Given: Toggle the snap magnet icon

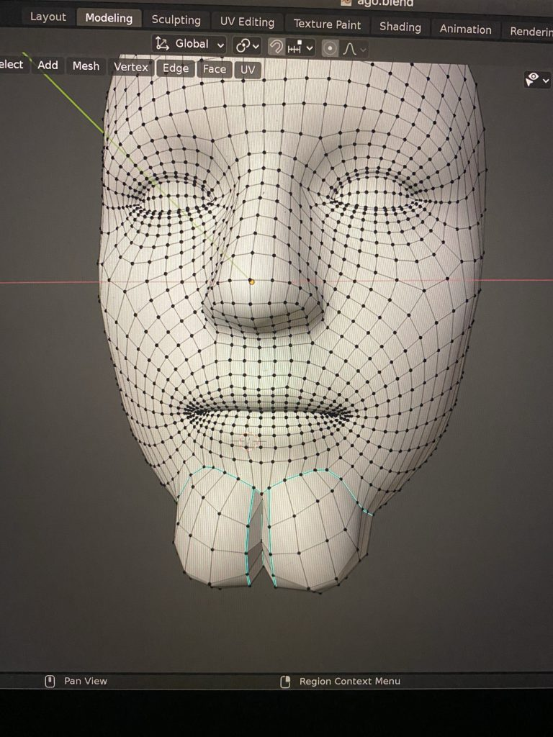Looking at the screenshot, I should pyautogui.click(x=276, y=47).
